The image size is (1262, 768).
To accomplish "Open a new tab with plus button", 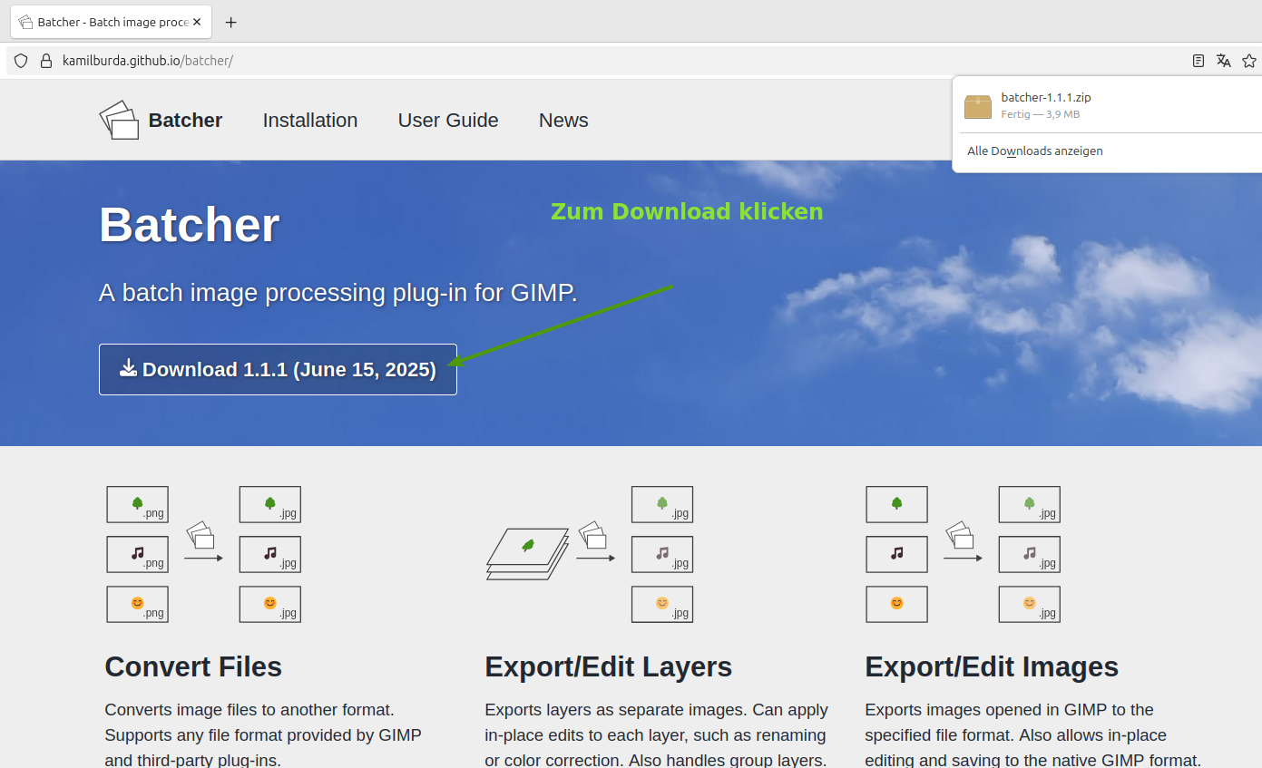I will click(x=230, y=23).
